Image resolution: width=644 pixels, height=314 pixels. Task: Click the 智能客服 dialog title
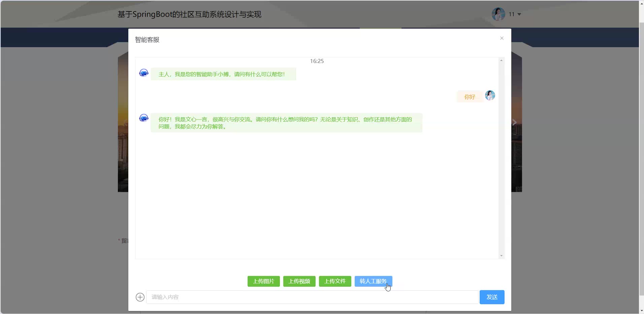(147, 40)
